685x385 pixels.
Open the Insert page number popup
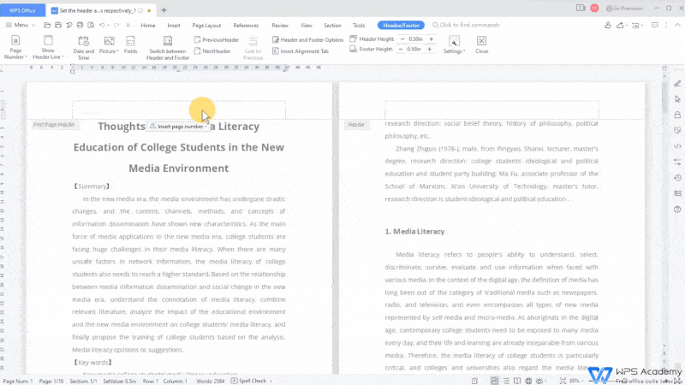[x=178, y=127]
